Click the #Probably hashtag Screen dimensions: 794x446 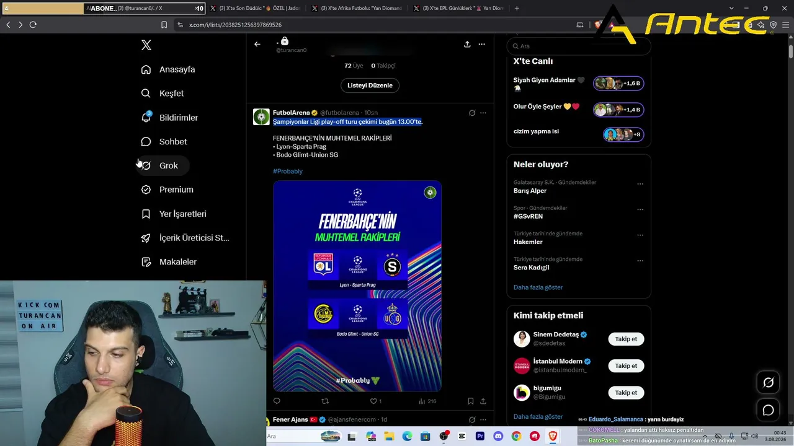click(288, 171)
